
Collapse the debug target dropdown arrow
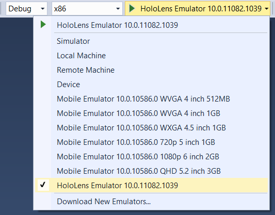(x=267, y=9)
